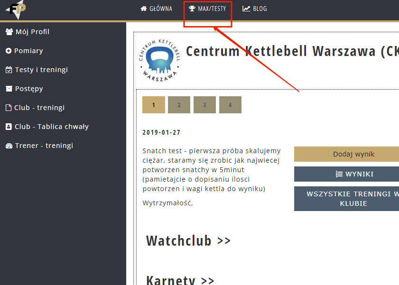Click Wszystkie treningi w klubie button
This screenshot has width=399, height=285.
[346, 199]
